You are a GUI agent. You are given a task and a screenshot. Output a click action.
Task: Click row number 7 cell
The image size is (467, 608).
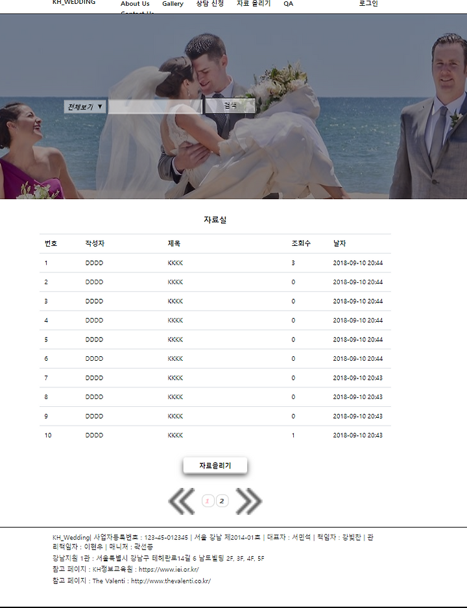(x=46, y=378)
